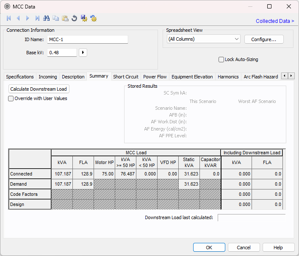
Task: Click the Cancel button
Action: point(244,248)
